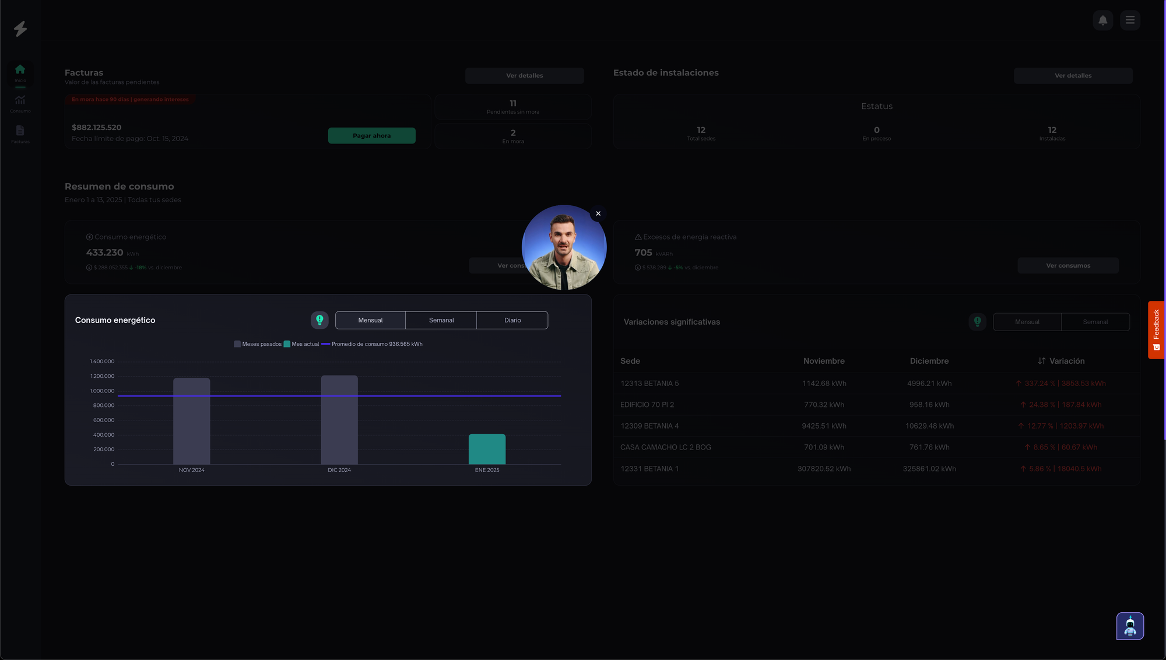Select Mensual tab in Variaciones significativas
Screen dimensions: 1166x660
click(1027, 322)
